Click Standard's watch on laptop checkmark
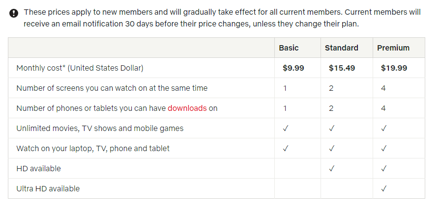Image resolution: width=440 pixels, height=210 pixels. point(331,148)
